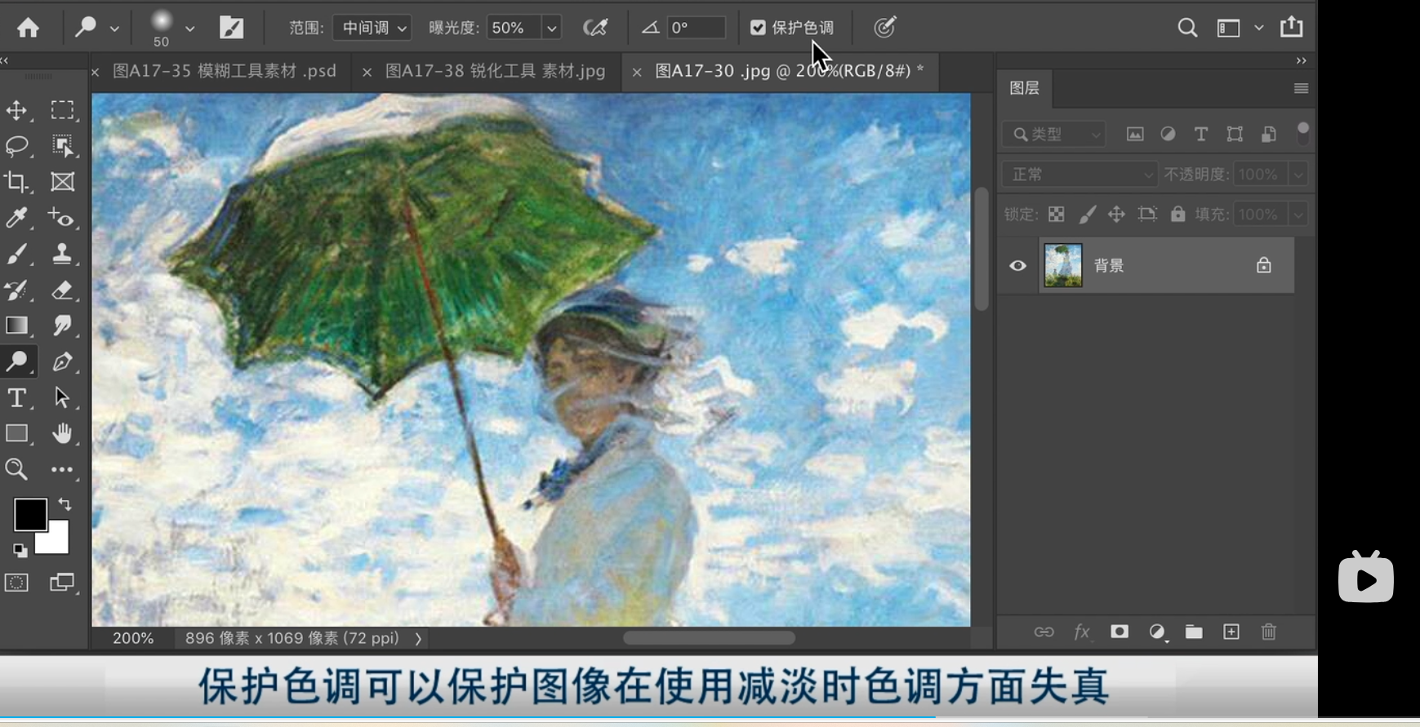Image resolution: width=1420 pixels, height=727 pixels.
Task: Filter for type layers icon
Action: pos(1200,134)
